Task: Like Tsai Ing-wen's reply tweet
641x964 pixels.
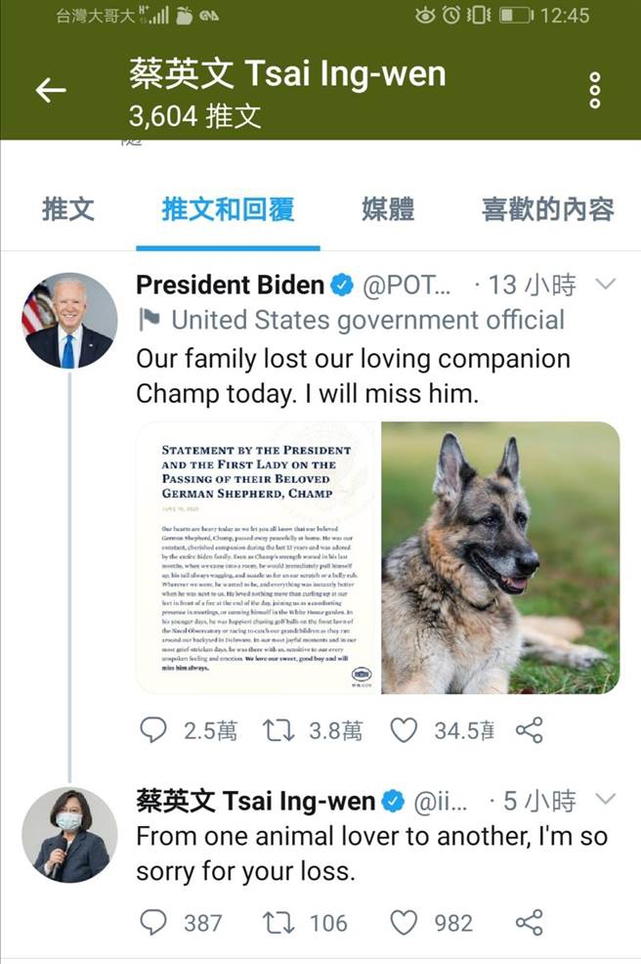Action: 404,922
